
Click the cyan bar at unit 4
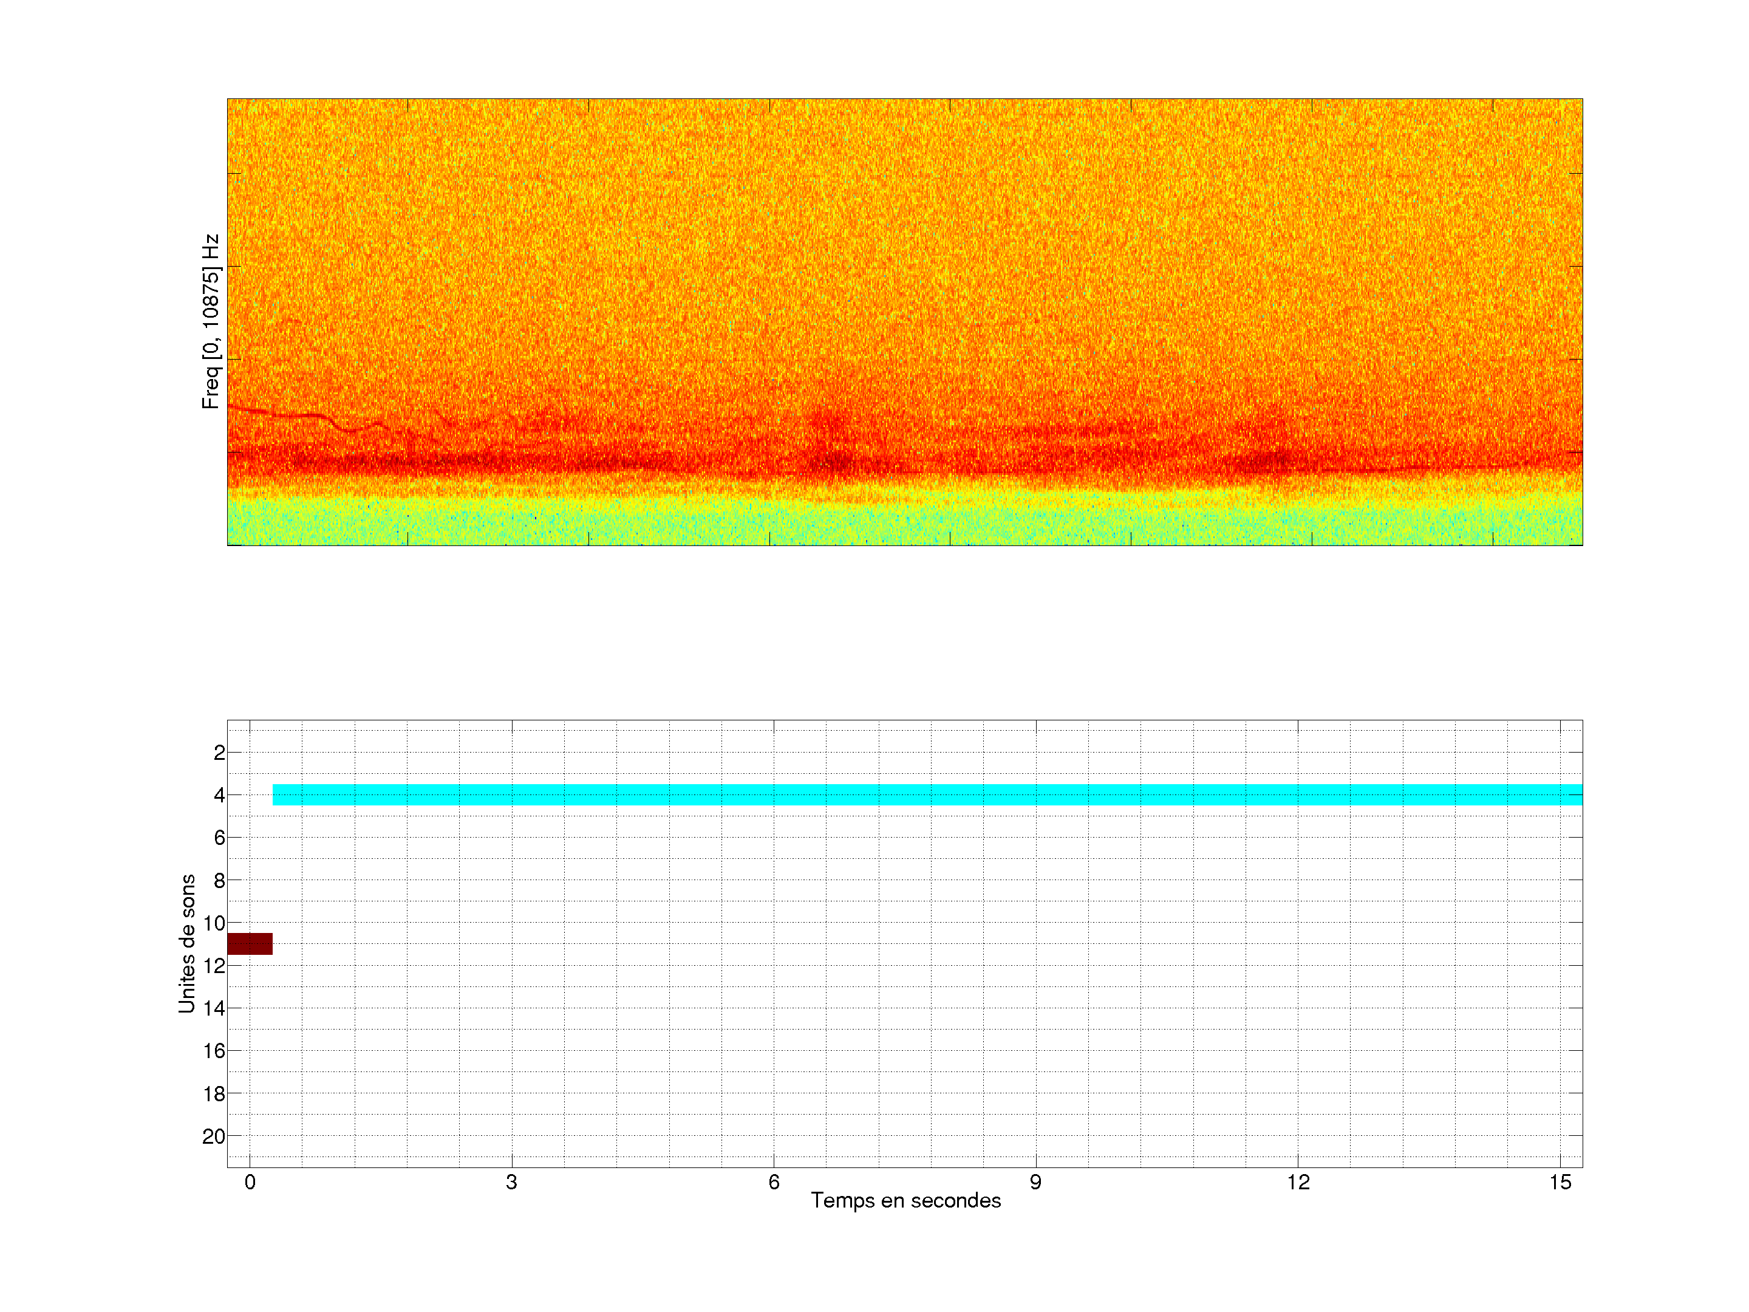click(927, 794)
